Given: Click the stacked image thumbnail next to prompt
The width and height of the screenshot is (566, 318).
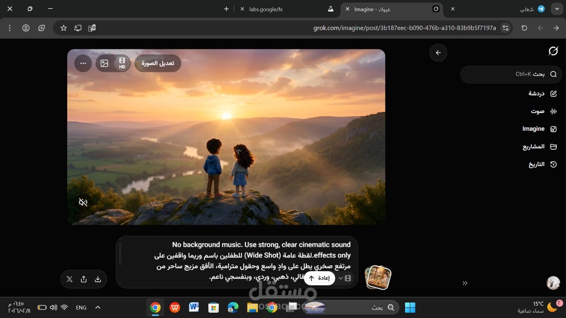Looking at the screenshot, I should click(378, 277).
